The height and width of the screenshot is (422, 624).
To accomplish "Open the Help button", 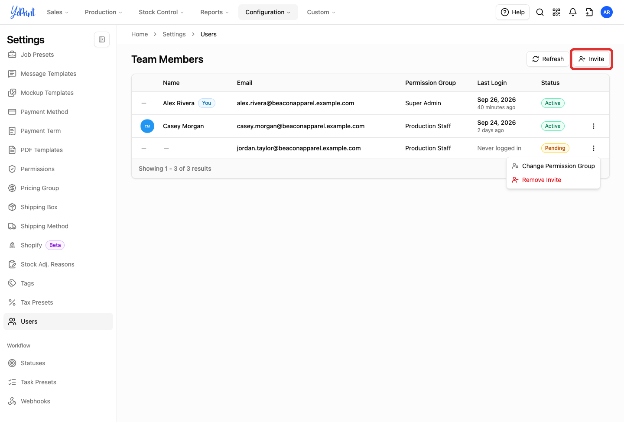I will click(x=513, y=12).
